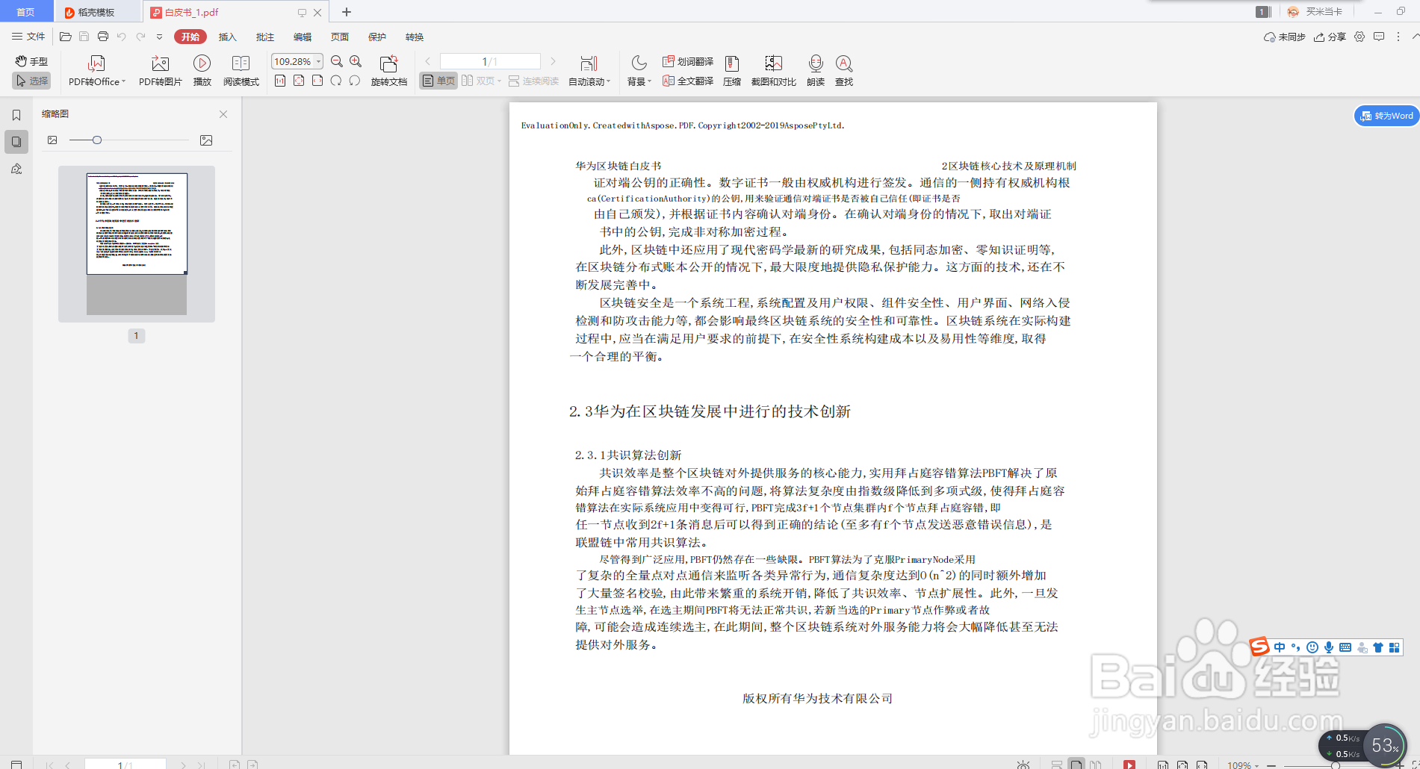Switch to 双页 double page view
This screenshot has width=1420, height=769.
click(481, 81)
